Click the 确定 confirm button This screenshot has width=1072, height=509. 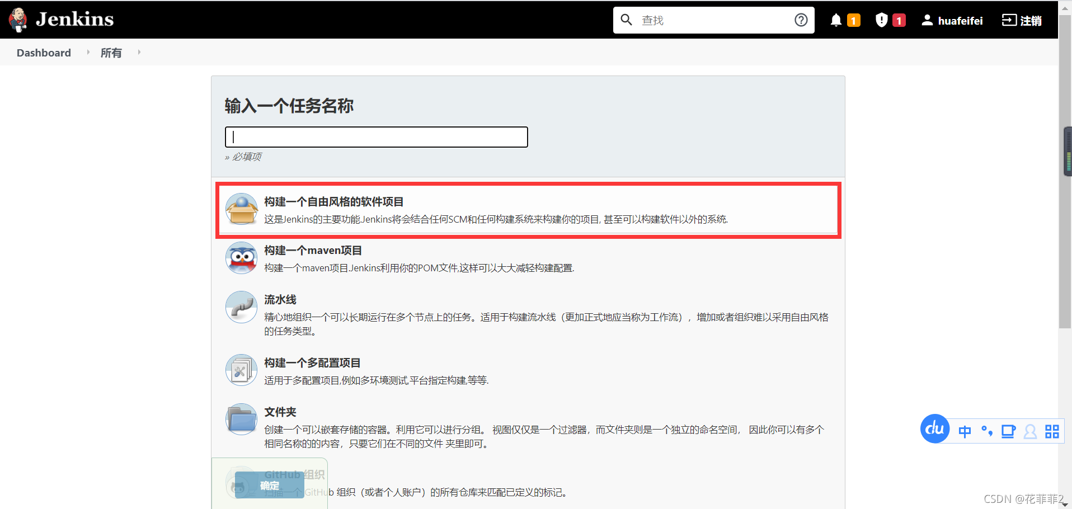[269, 485]
